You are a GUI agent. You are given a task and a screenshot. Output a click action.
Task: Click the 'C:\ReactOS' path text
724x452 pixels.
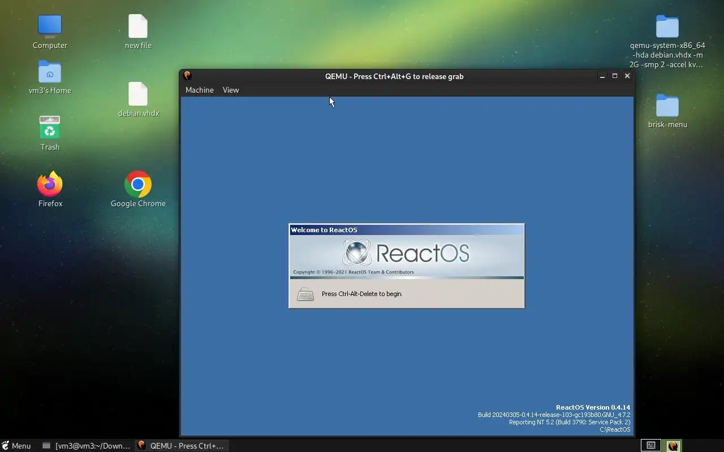click(x=615, y=429)
